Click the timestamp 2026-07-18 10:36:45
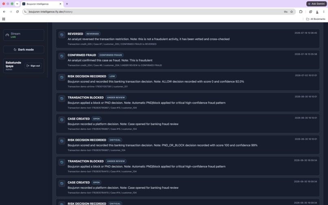 tap(306, 33)
